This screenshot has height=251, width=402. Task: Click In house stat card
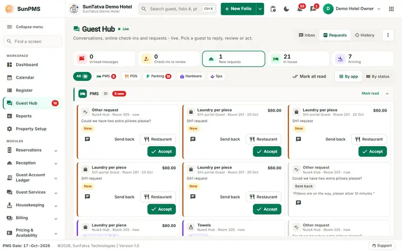(298, 59)
